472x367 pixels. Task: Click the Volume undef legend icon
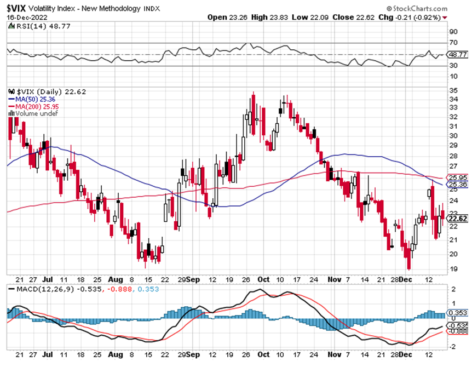[9, 113]
